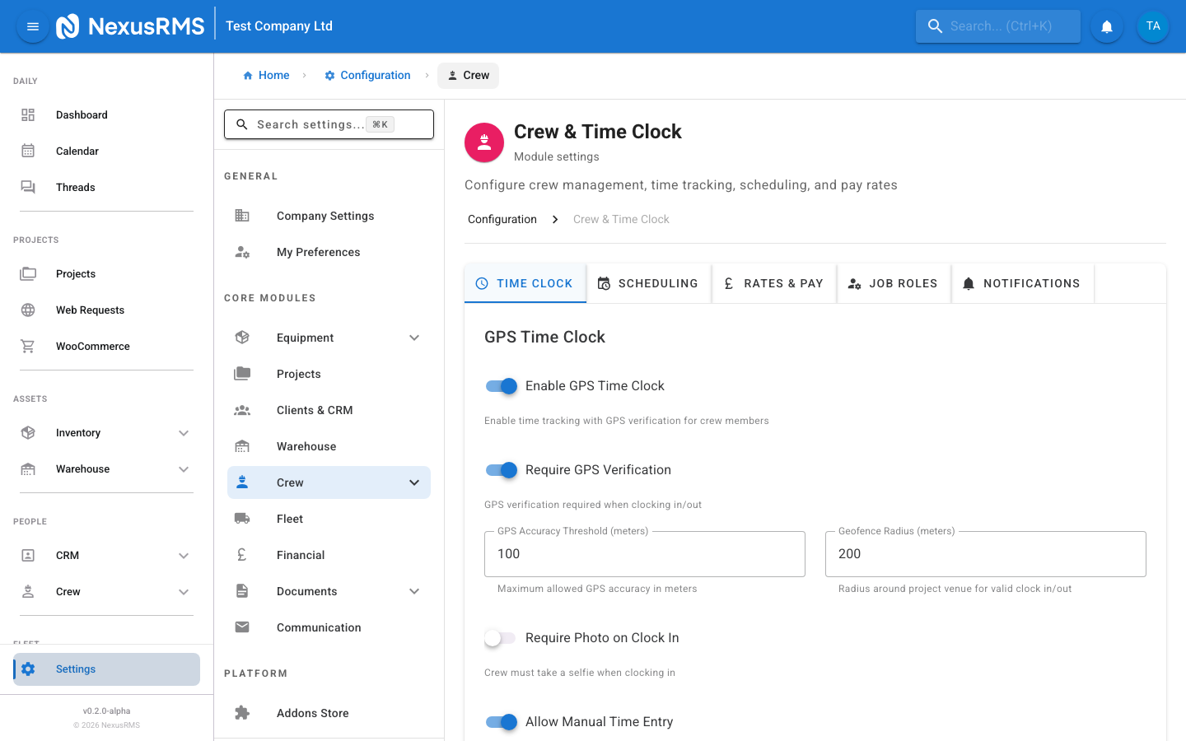Open the Addons Store under Platform
The image size is (1186, 741).
pos(312,712)
